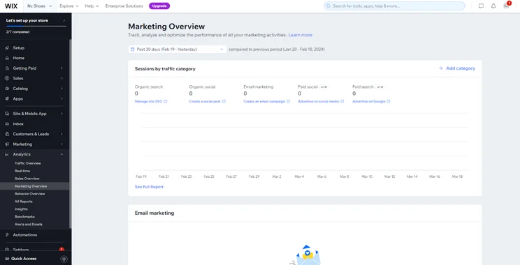This screenshot has height=265, width=520.
Task: Click the purple Upgrade button
Action: (159, 6)
